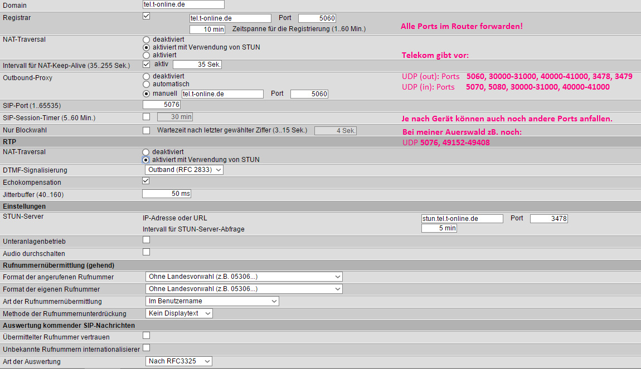
Task: Select RTP NAT-Traversal 'aktiviert mit Verwendung von STUN'
Action: [x=146, y=160]
